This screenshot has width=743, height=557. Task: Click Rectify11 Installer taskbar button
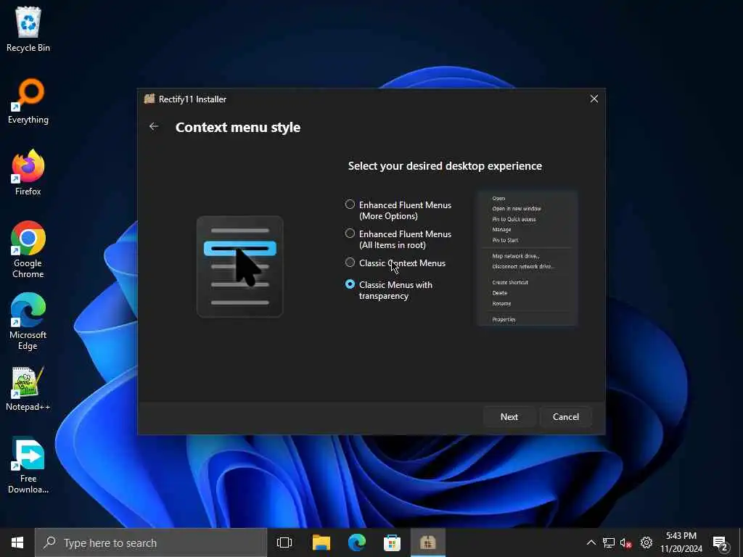pos(427,542)
